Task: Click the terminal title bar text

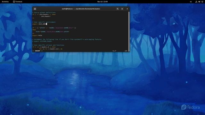Action: coord(81,9)
